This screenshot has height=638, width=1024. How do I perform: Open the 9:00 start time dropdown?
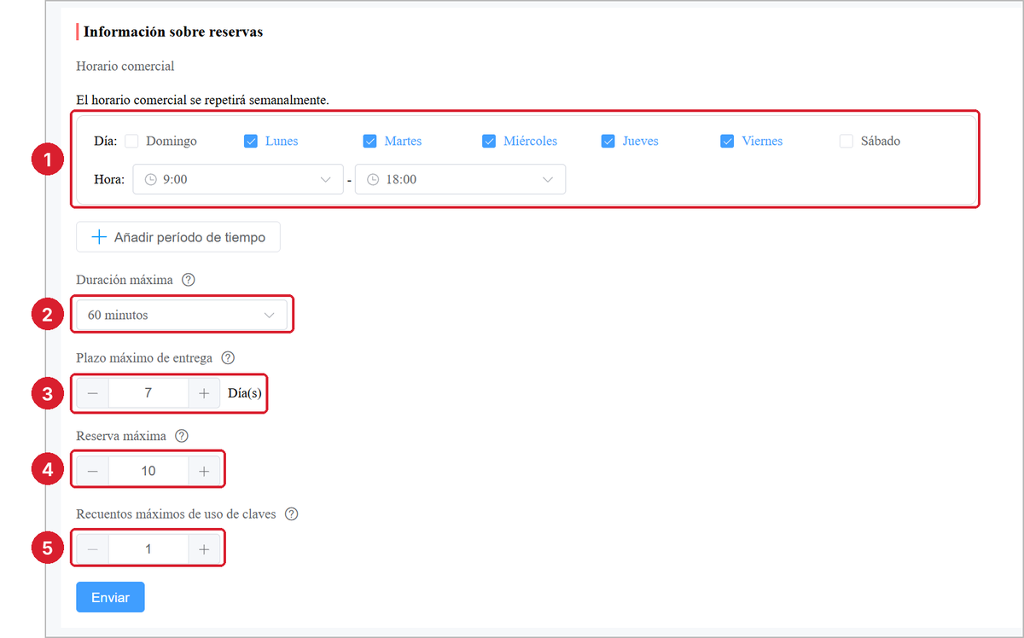click(238, 180)
